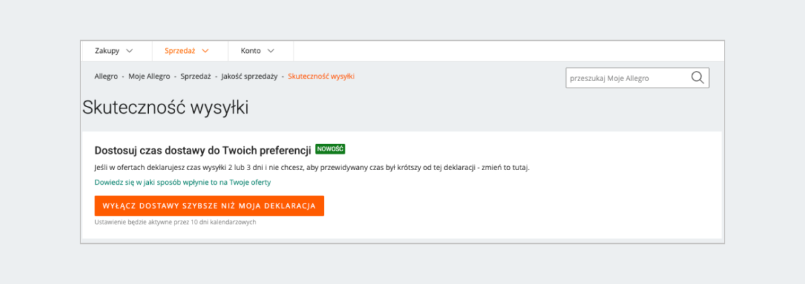Open the Moje Allegro breadcrumb
The width and height of the screenshot is (805, 284).
[150, 76]
